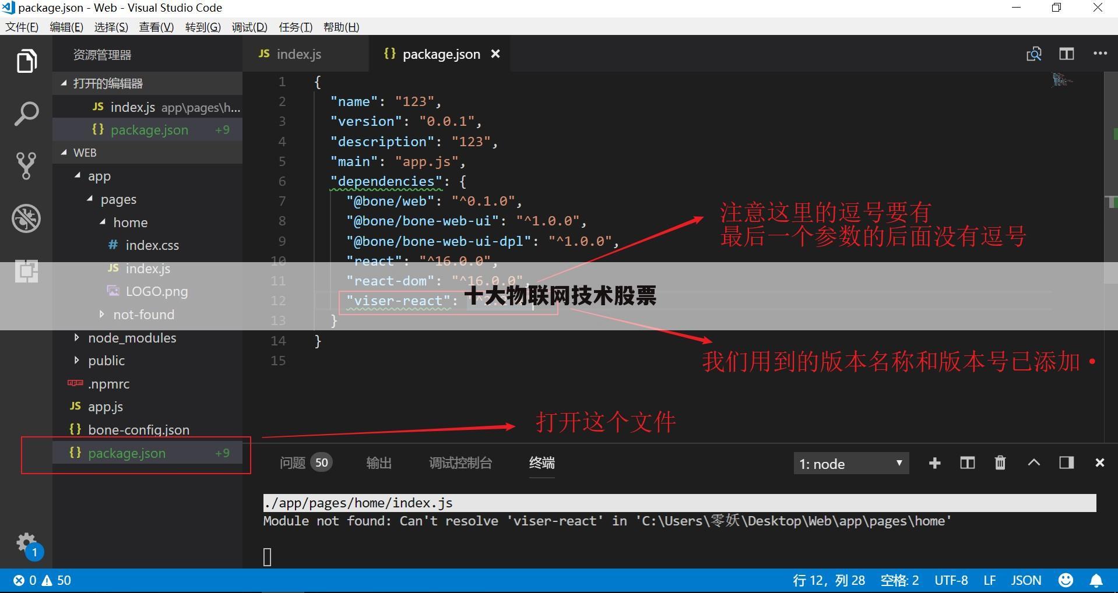Viewport: 1118px width, 593px height.
Task: Click errors and warnings count in status bar
Action: tap(42, 581)
